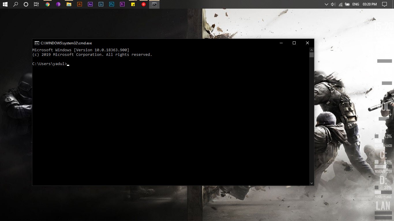The width and height of the screenshot is (394, 221).
Task: Launch Cortana from the taskbar circle
Action: tap(26, 4)
